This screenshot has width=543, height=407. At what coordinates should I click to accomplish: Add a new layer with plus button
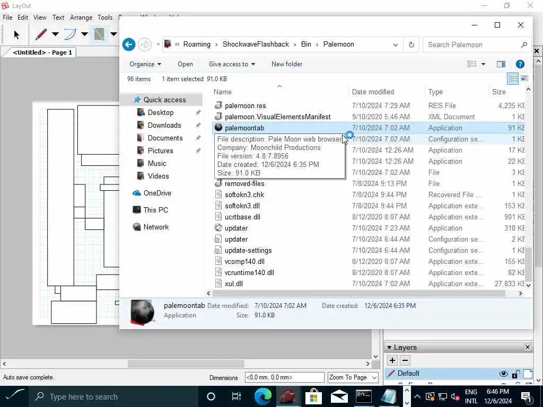(x=392, y=360)
